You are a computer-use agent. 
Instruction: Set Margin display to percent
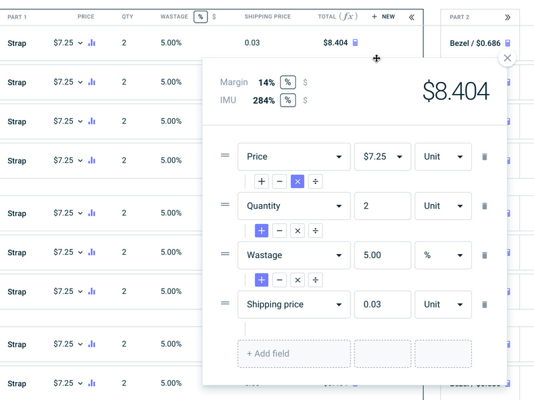point(288,82)
